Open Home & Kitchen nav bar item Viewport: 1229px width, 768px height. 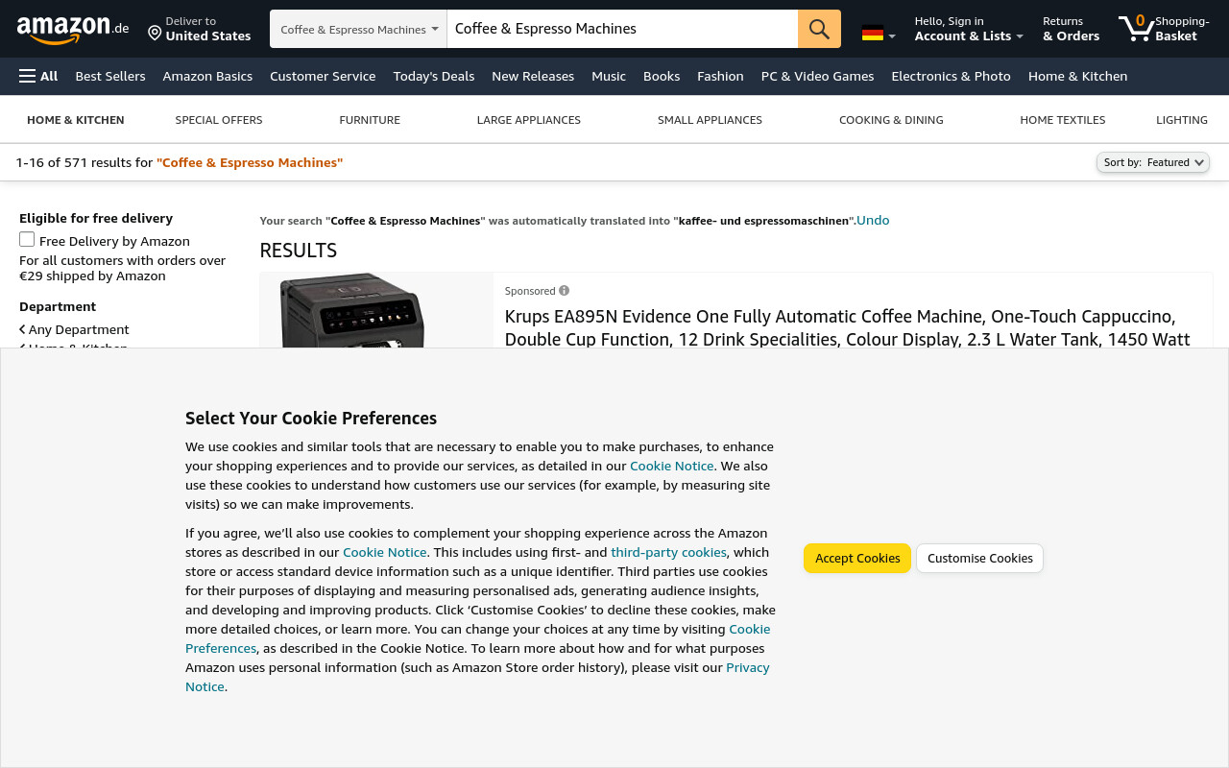[1077, 76]
